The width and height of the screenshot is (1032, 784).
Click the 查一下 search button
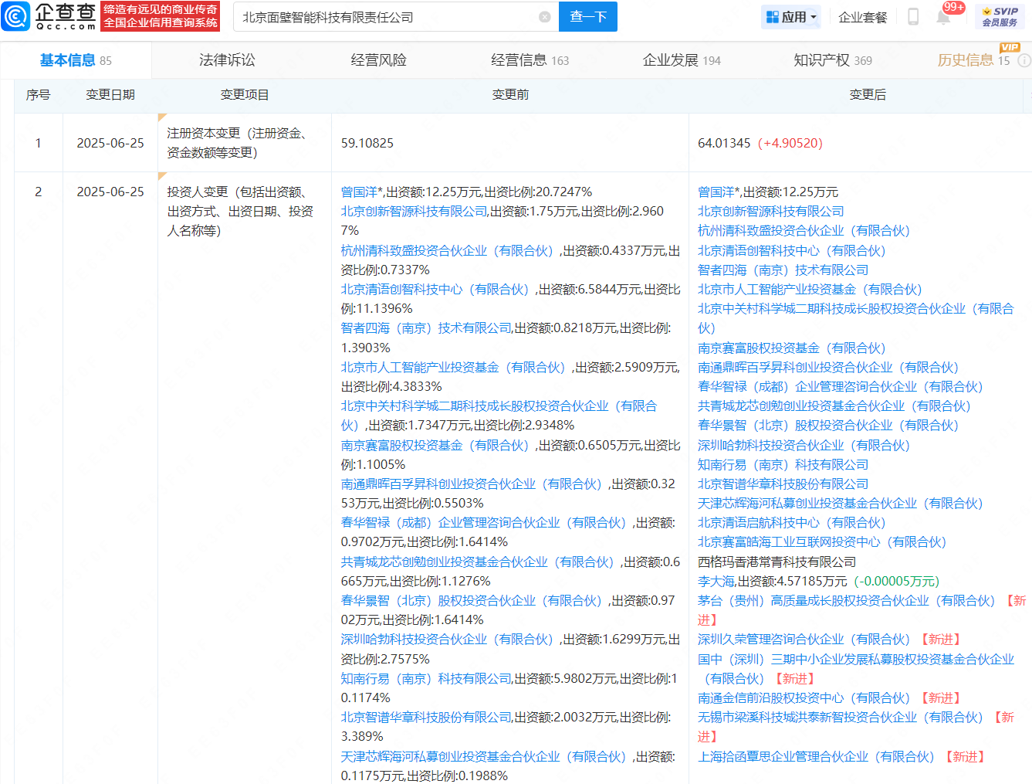pos(588,17)
